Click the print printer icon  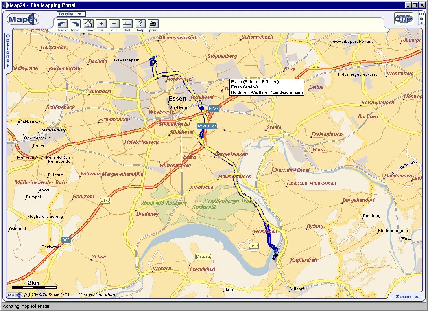click(153, 24)
